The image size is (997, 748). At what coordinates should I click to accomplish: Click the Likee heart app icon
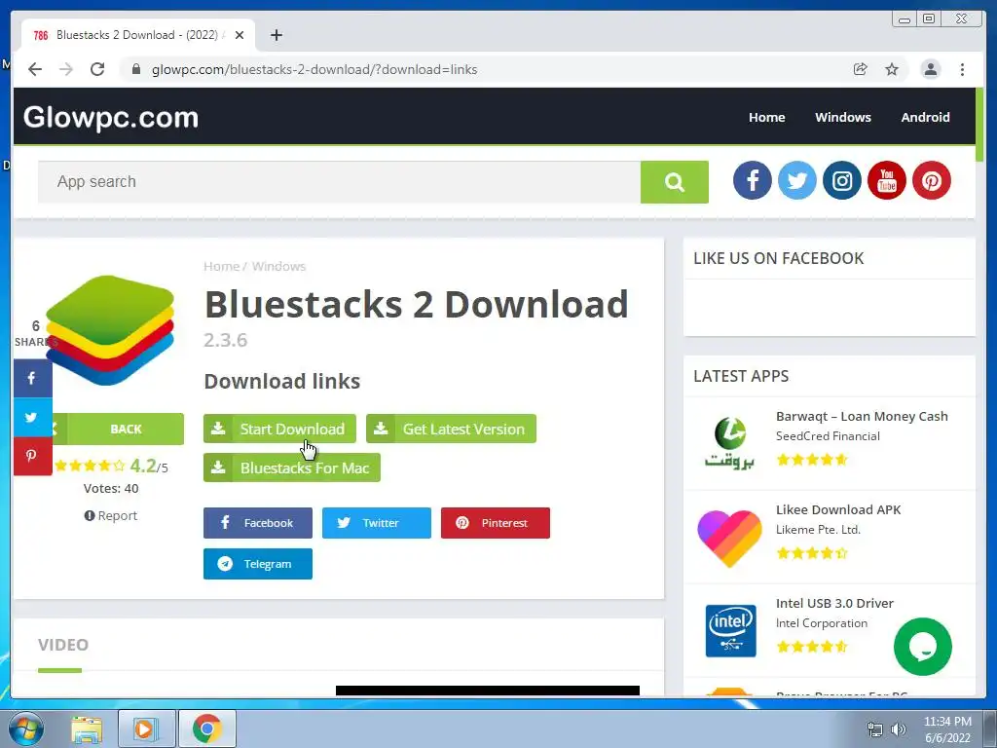pos(729,538)
